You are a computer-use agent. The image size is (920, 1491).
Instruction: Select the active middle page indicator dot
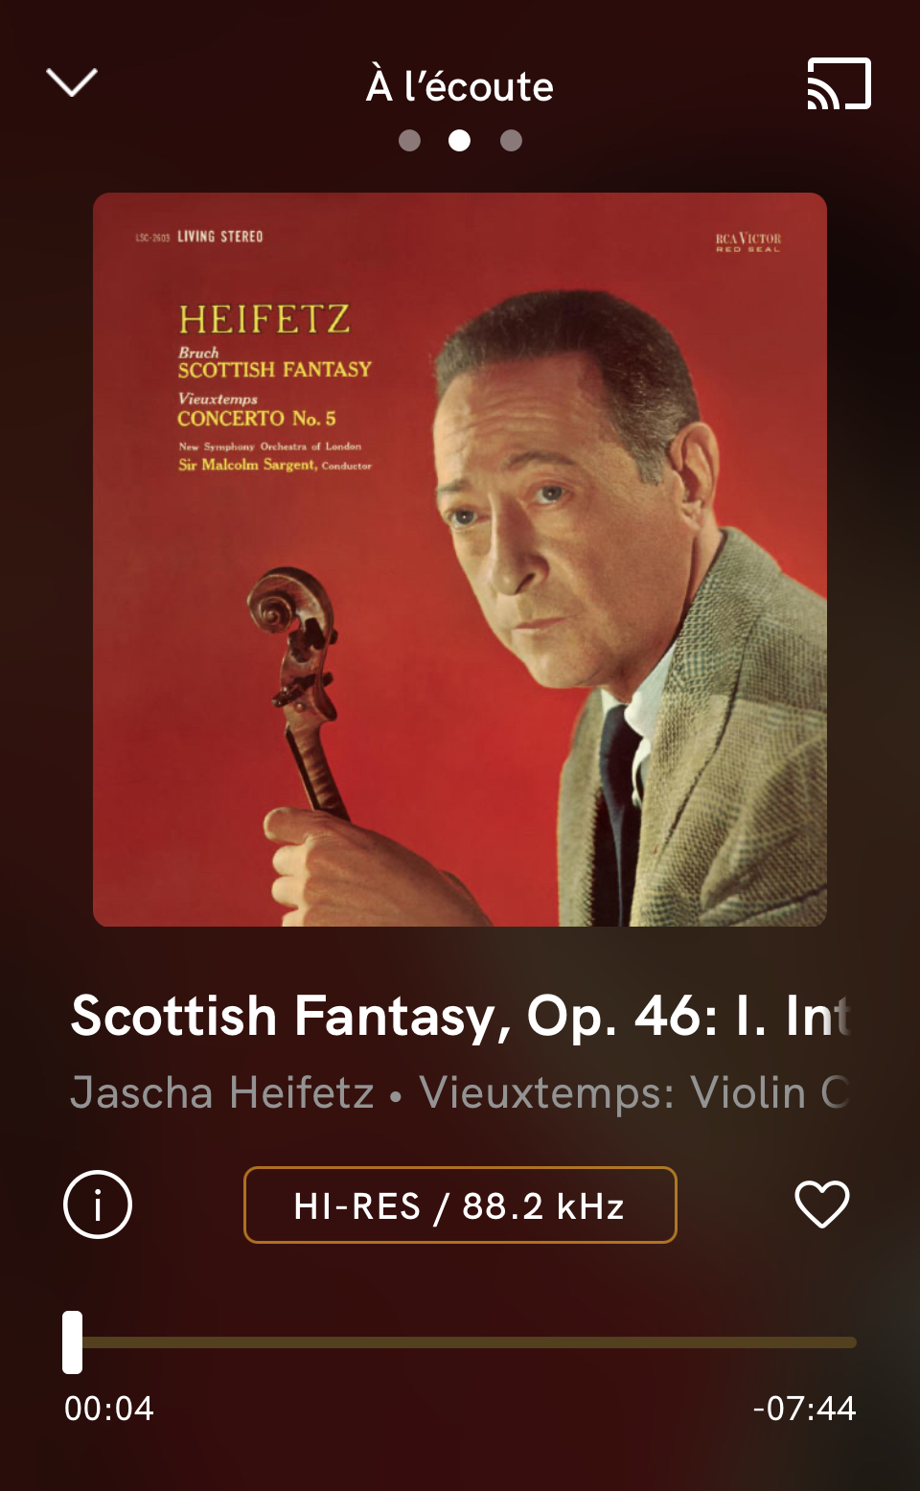pos(460,141)
